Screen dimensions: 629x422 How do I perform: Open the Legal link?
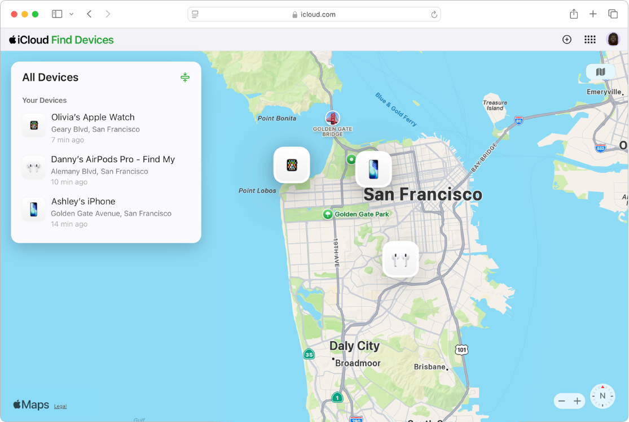coord(60,406)
